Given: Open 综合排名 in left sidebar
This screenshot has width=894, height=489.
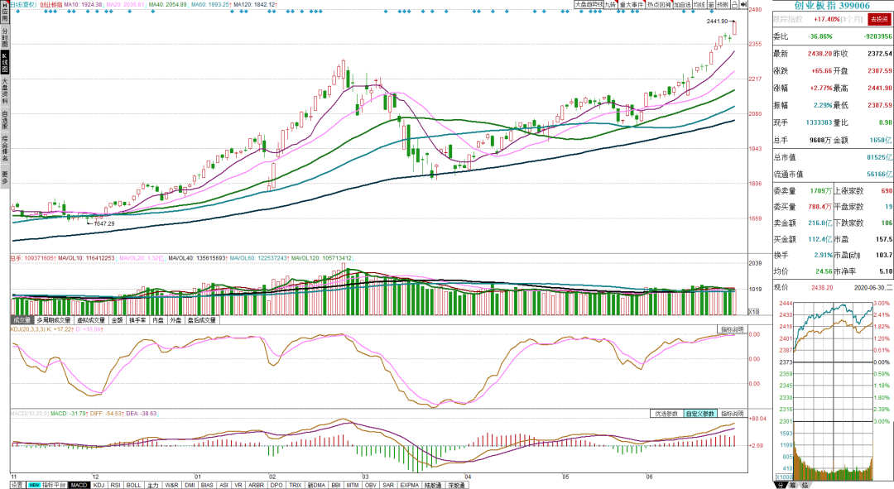Looking at the screenshot, I should 5,149.
